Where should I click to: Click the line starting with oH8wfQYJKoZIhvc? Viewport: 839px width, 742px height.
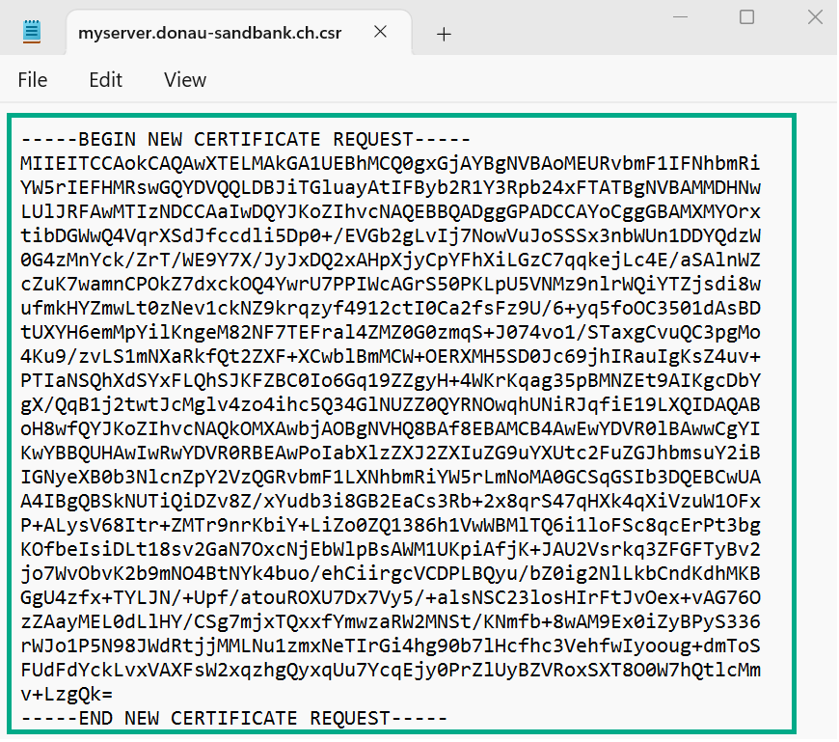(x=391, y=428)
